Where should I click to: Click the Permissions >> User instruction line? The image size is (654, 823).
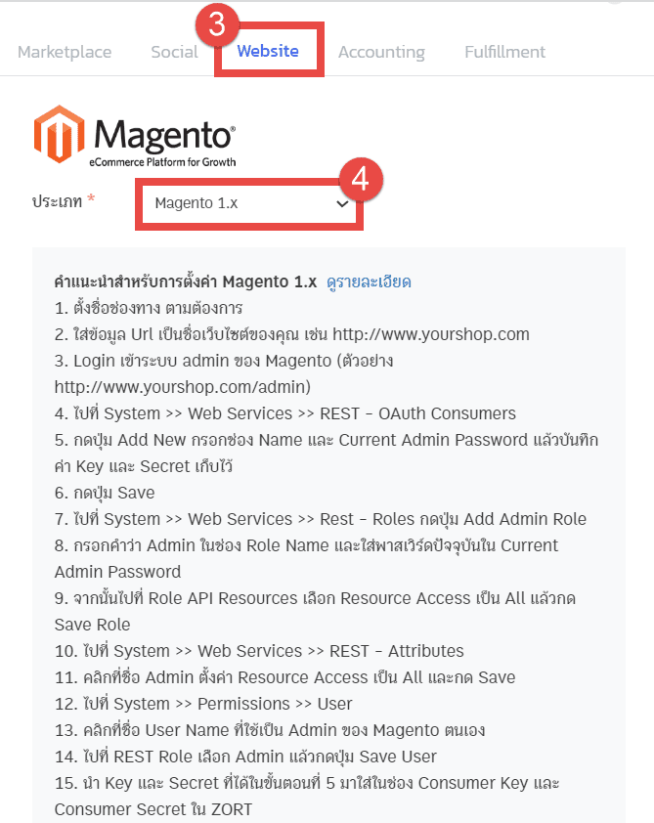203,704
